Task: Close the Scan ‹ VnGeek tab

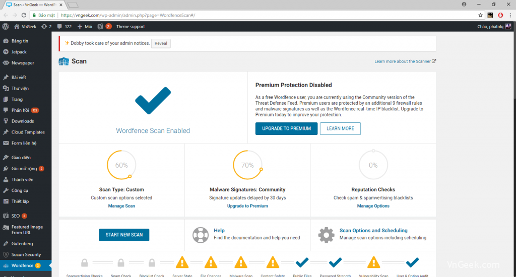Action: click(61, 5)
